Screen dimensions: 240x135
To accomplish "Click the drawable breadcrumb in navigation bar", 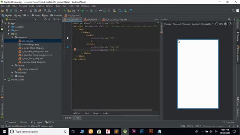I will [x=56, y=15].
